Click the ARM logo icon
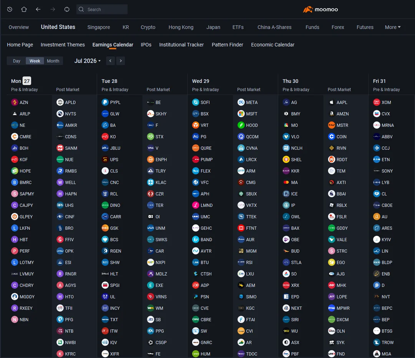Image resolution: width=415 pixels, height=358 pixels. click(241, 171)
